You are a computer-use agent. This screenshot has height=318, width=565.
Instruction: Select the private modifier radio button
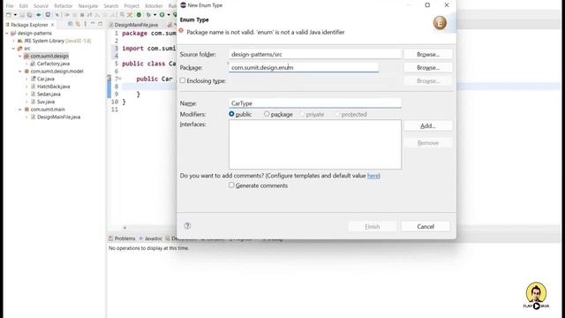click(302, 114)
